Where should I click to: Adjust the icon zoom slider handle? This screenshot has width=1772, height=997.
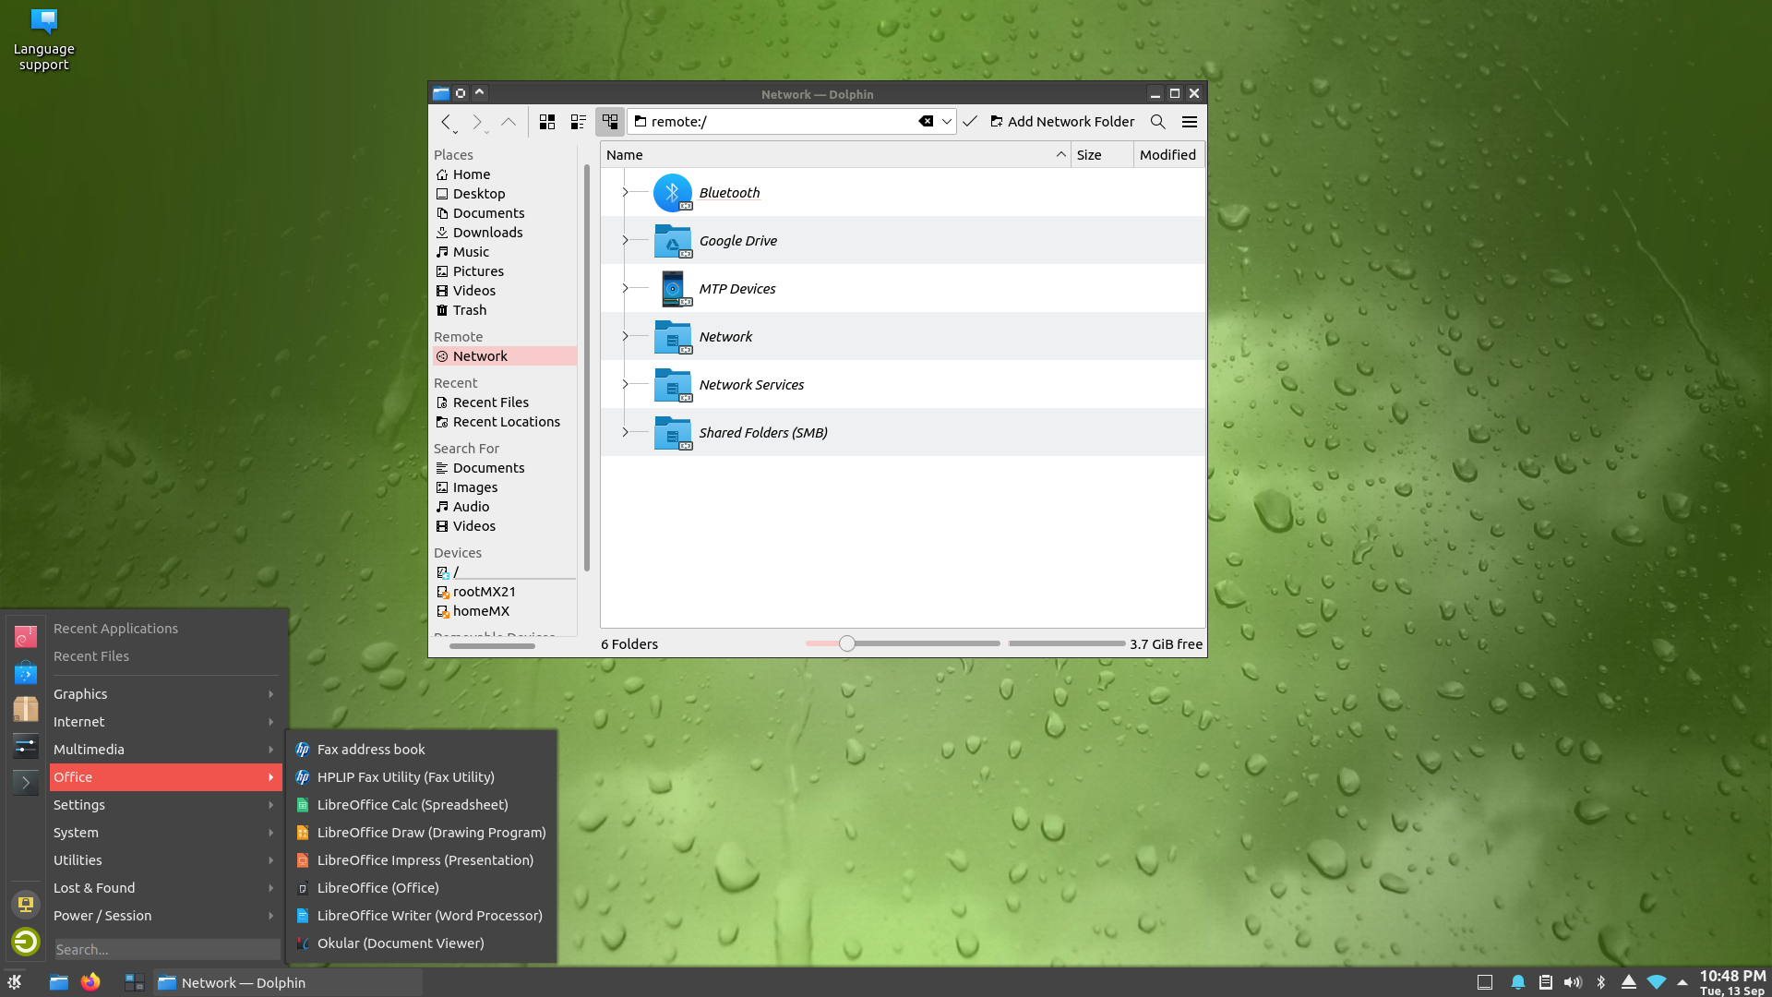pyautogui.click(x=847, y=643)
